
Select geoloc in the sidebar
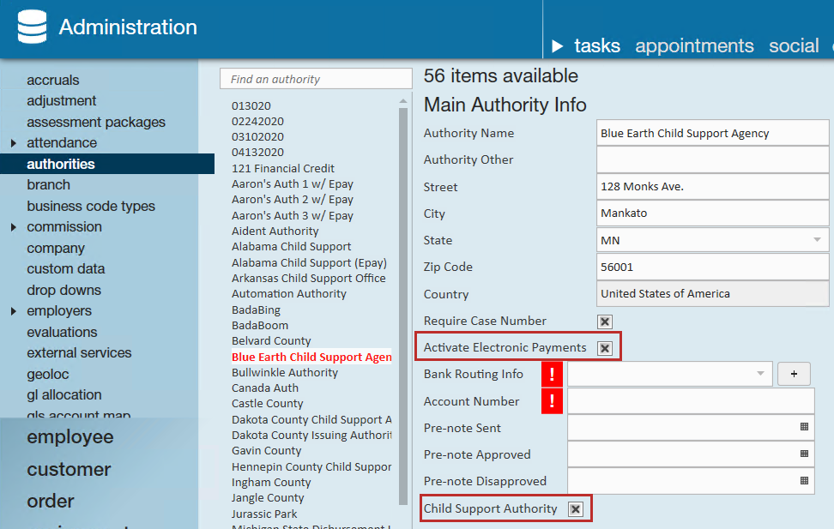[x=48, y=374]
